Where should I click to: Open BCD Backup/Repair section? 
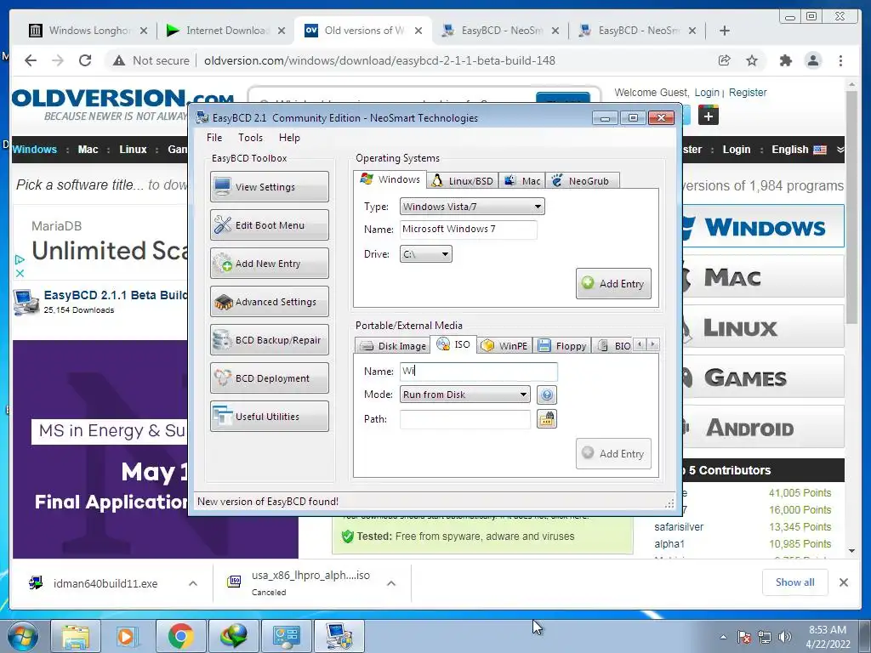[x=270, y=340]
